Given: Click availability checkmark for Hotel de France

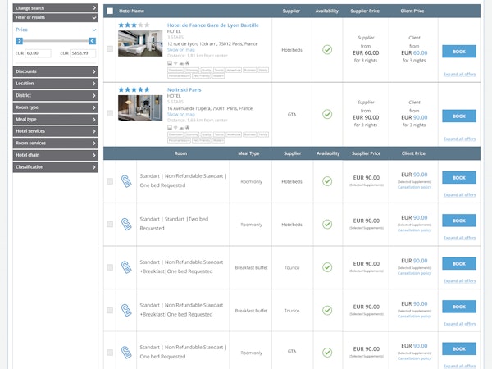Looking at the screenshot, I should coord(327,49).
